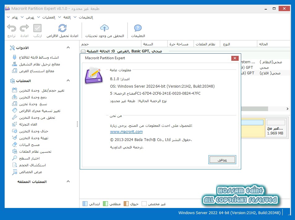295x220 pixels.
Task: Open the اللغة language menu
Action: [67, 17]
